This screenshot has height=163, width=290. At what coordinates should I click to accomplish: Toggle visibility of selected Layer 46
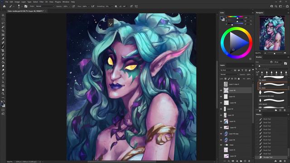[221, 91]
